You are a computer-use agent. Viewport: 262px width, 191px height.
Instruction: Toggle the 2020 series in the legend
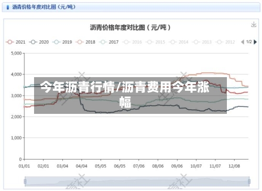click(x=39, y=42)
